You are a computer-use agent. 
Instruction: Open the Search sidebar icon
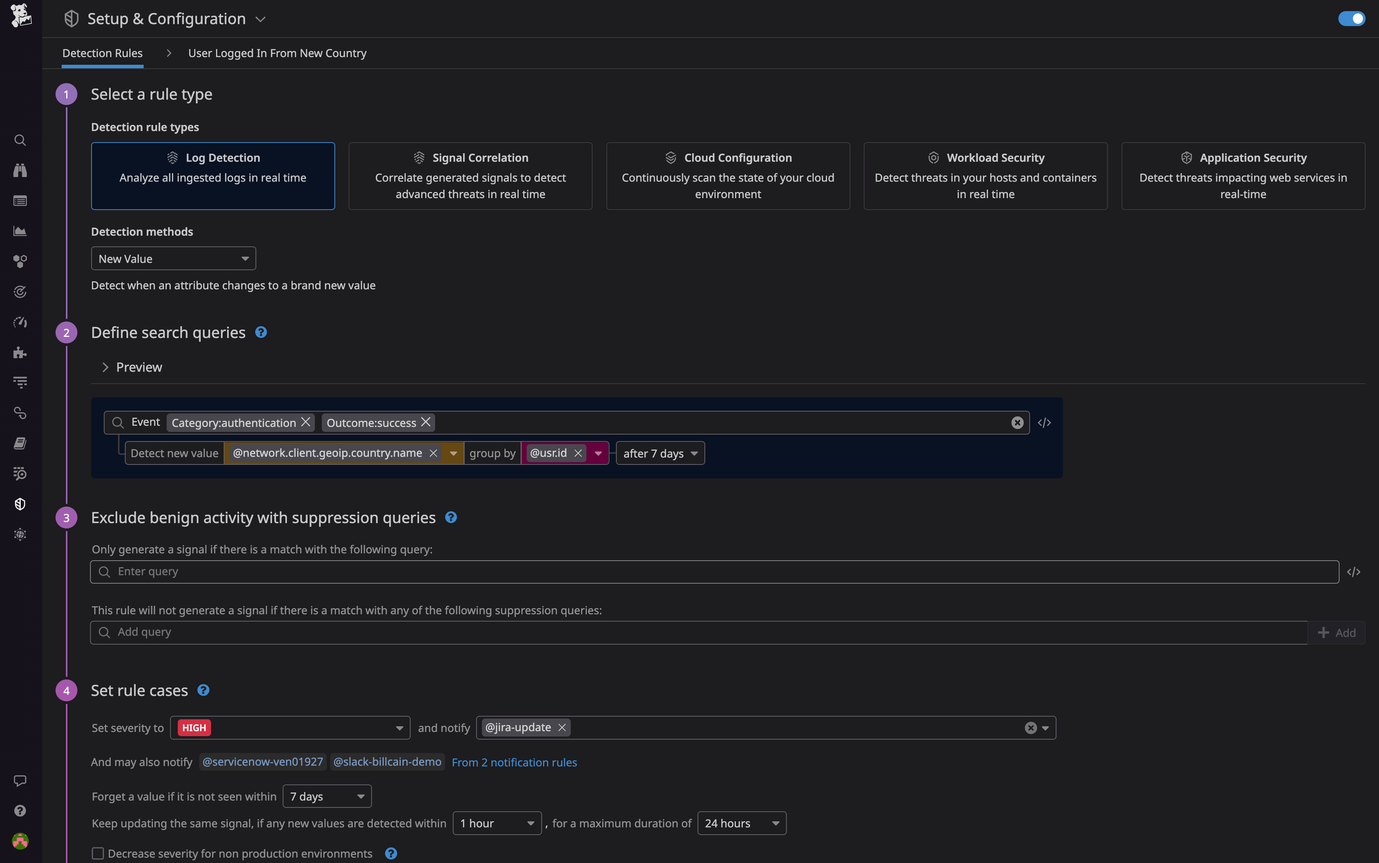[x=20, y=140]
